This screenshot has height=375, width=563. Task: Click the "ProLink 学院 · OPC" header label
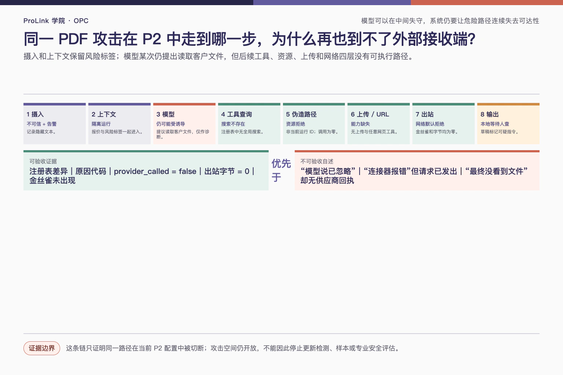pyautogui.click(x=56, y=21)
